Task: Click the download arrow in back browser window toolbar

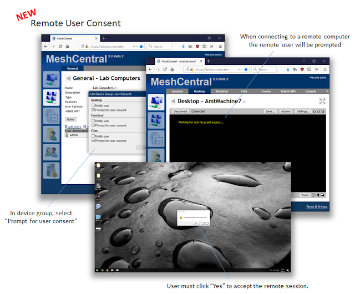Action: coord(183,47)
